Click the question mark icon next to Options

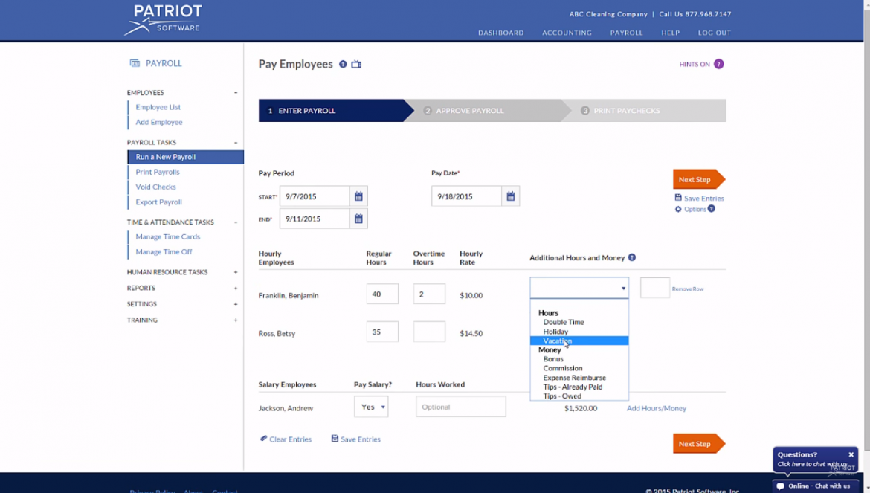[712, 209]
